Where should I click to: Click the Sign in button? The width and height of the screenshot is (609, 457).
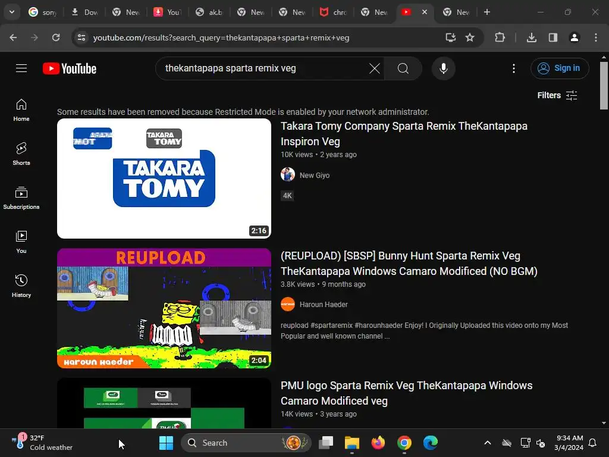click(x=559, y=68)
